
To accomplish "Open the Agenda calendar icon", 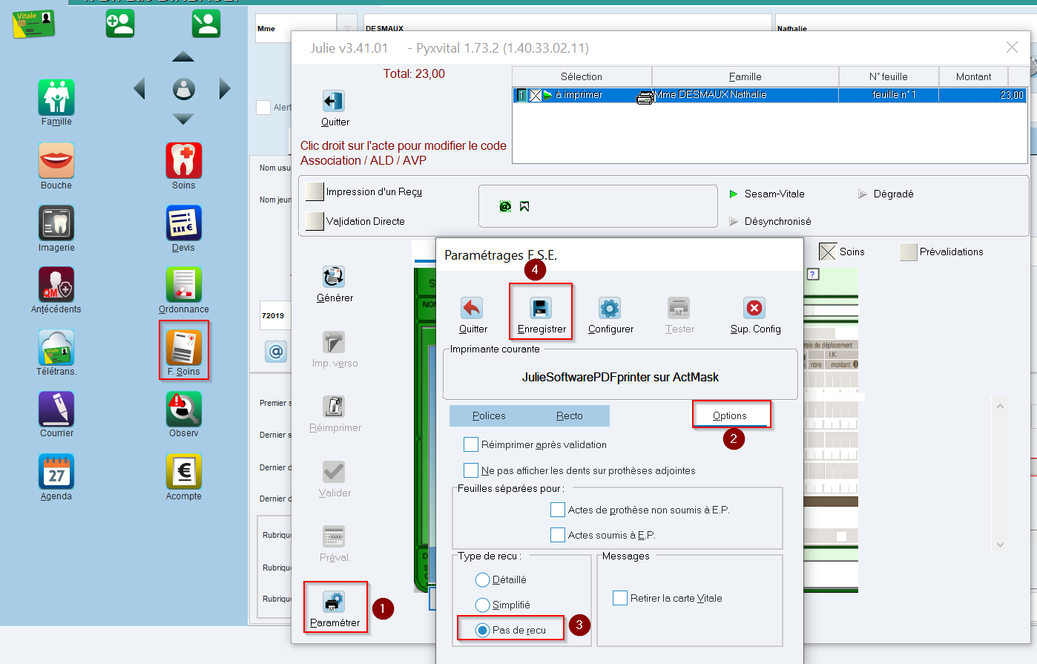I will point(56,472).
